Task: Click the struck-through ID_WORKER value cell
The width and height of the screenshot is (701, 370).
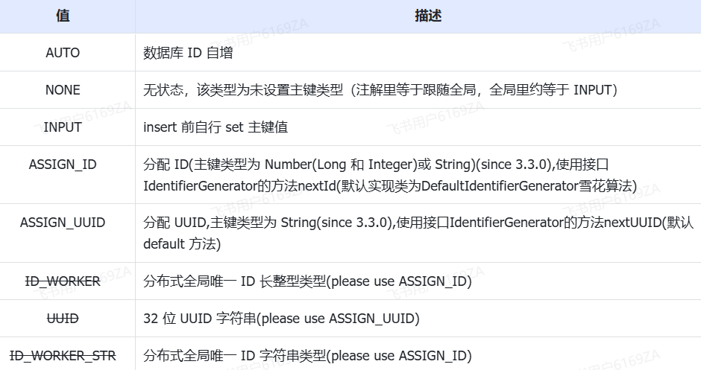Action: pyautogui.click(x=63, y=281)
